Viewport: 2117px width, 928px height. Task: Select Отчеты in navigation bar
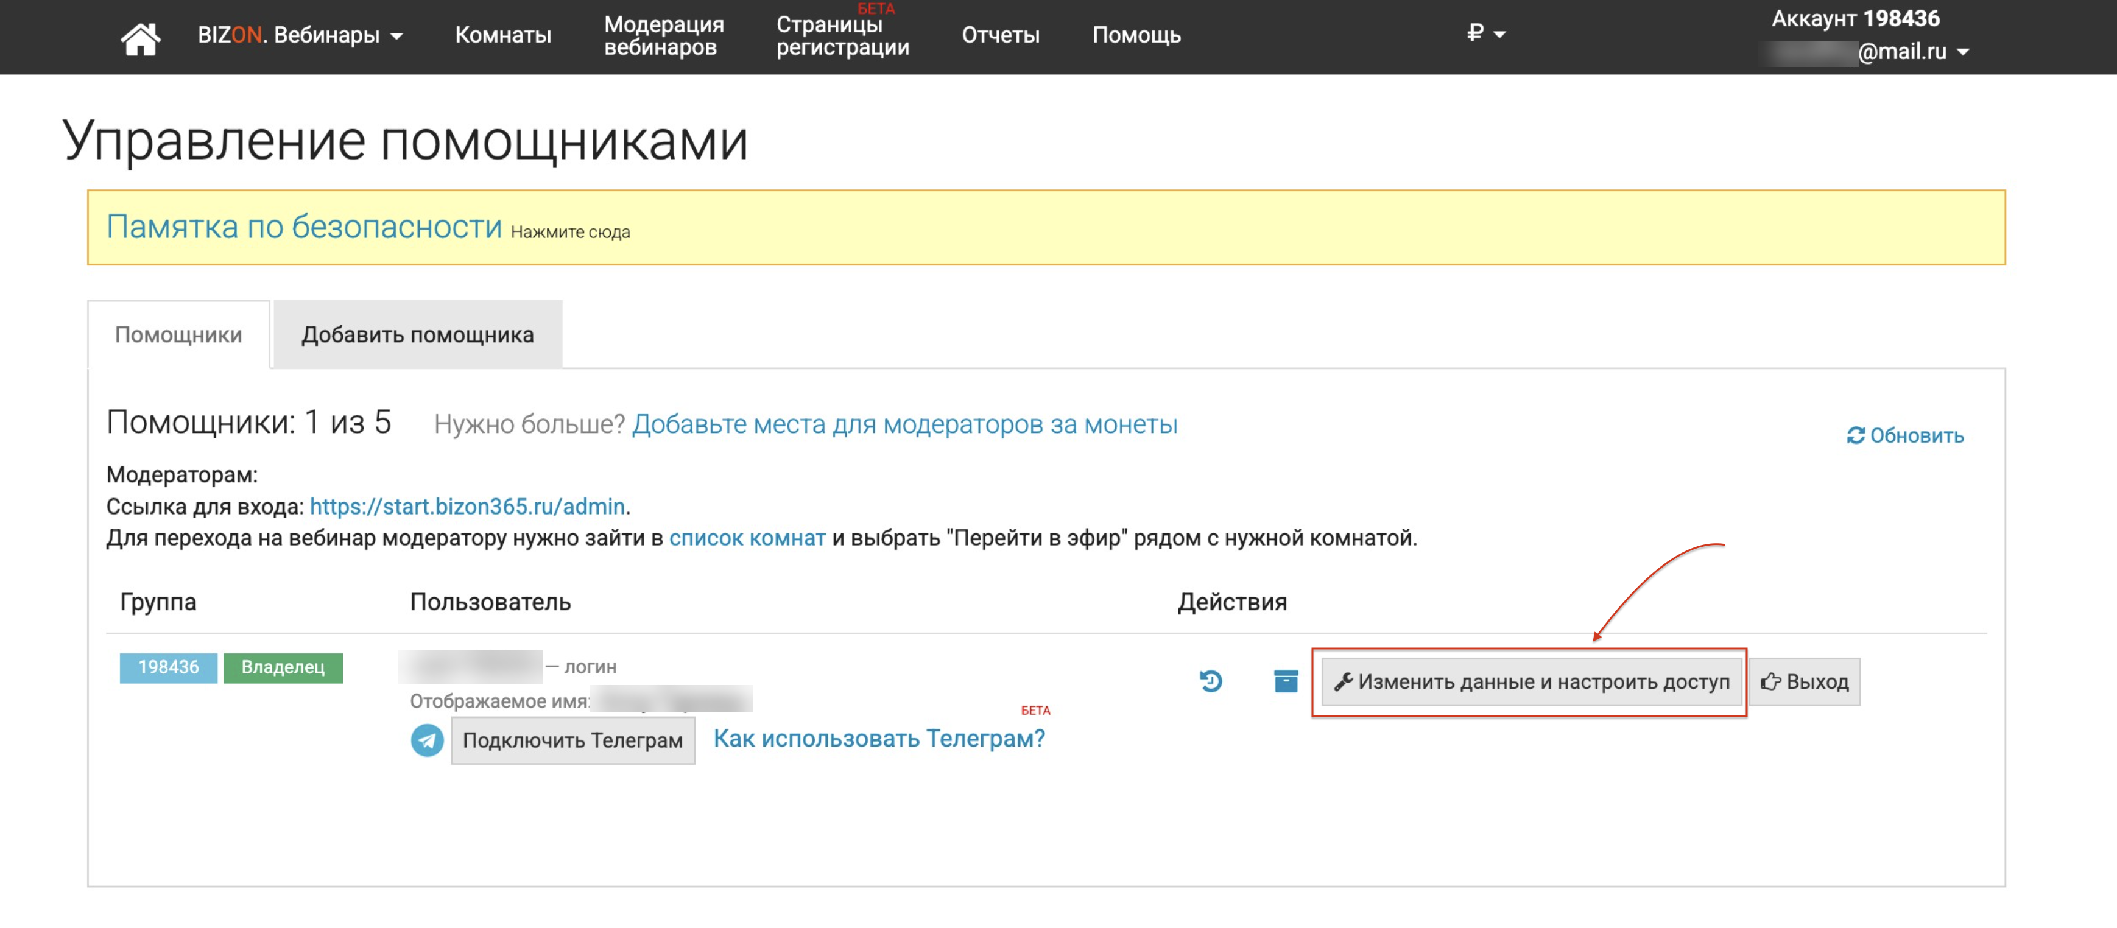1000,35
